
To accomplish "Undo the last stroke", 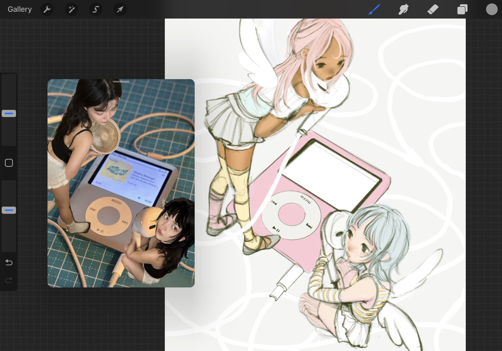I will [x=9, y=263].
